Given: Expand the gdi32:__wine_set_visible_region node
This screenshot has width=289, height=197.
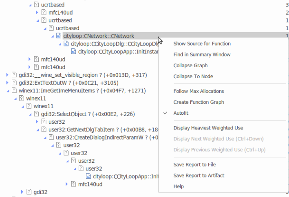Looking at the screenshot, I should coord(8,75).
